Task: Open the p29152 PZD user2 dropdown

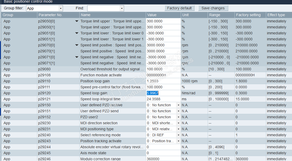Action: (178, 117)
